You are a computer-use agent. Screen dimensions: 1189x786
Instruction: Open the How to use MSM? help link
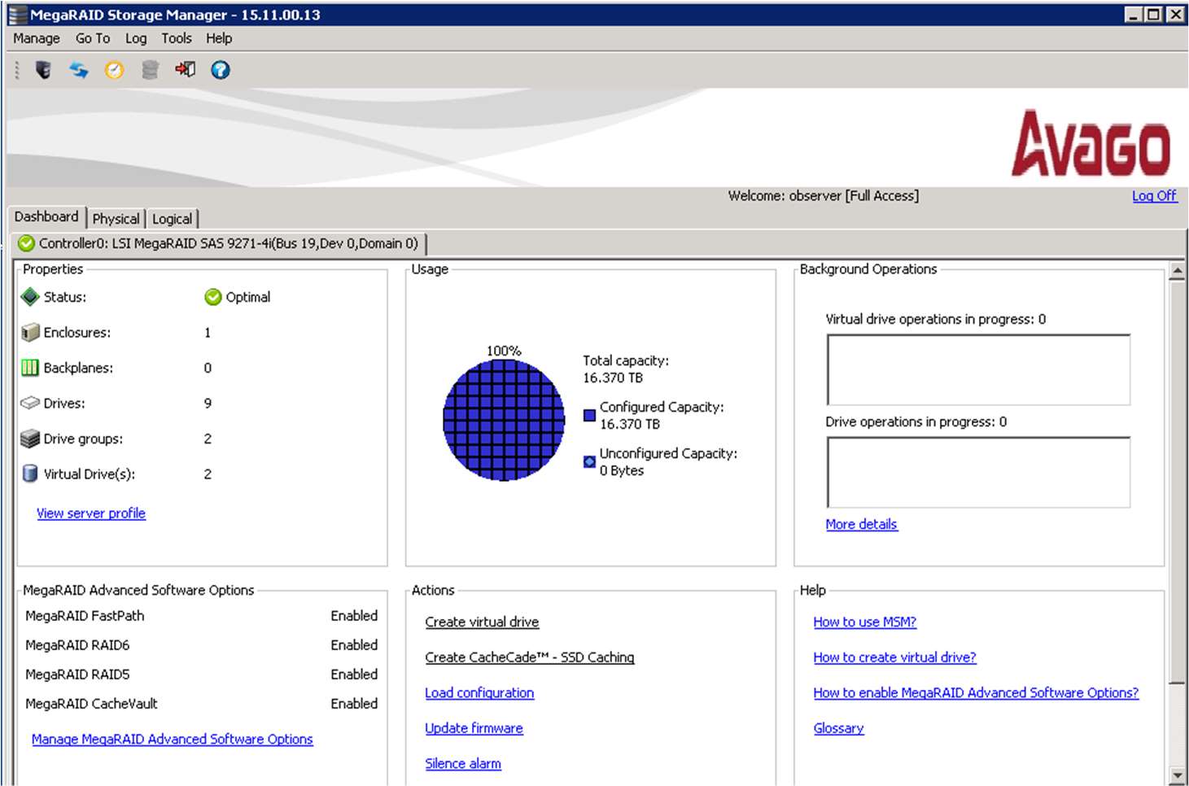coord(864,622)
